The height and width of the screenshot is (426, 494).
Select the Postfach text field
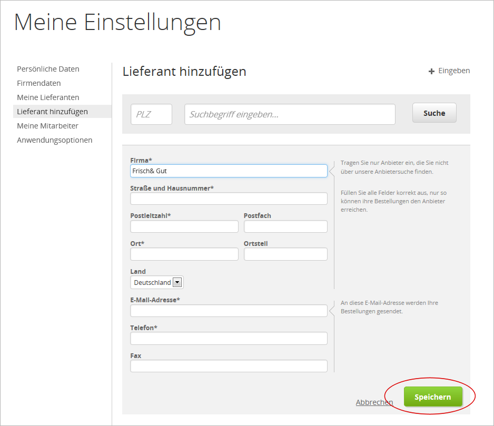click(285, 226)
